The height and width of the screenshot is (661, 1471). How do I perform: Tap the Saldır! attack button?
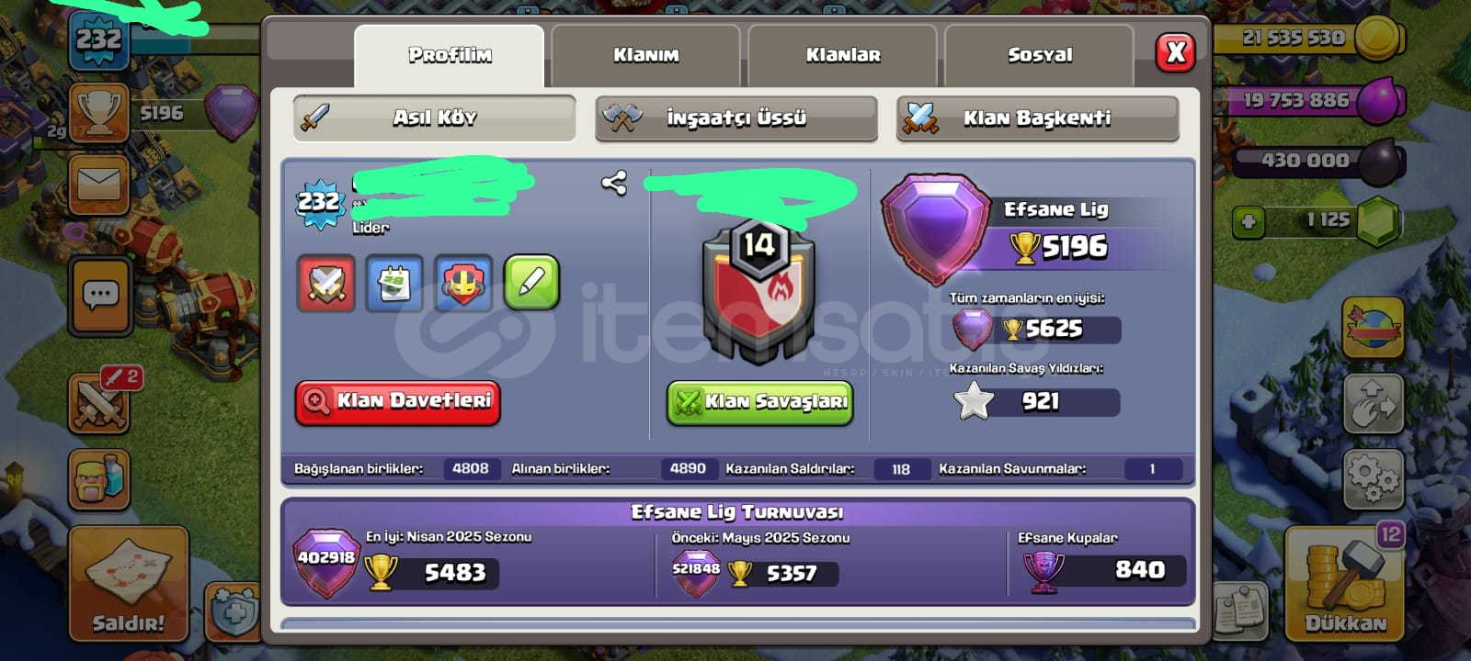coord(129,583)
